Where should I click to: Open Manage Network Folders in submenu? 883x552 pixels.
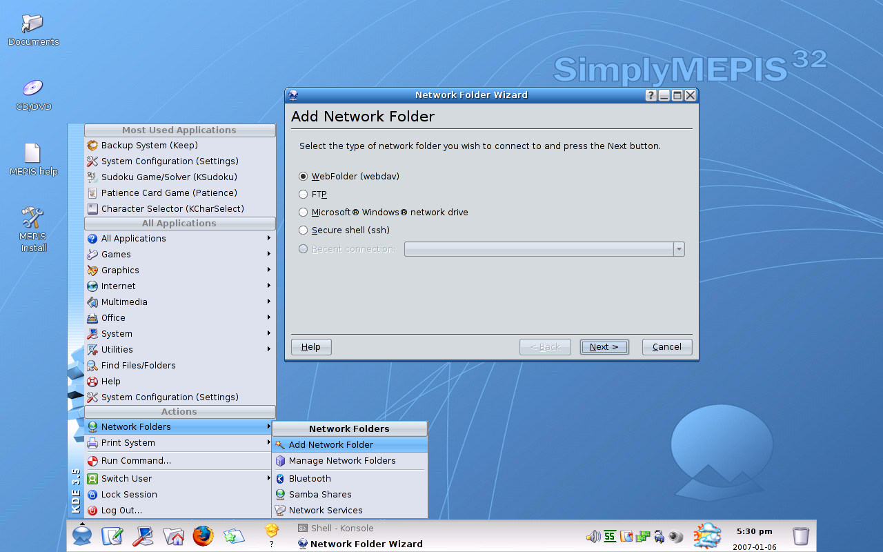[350, 461]
